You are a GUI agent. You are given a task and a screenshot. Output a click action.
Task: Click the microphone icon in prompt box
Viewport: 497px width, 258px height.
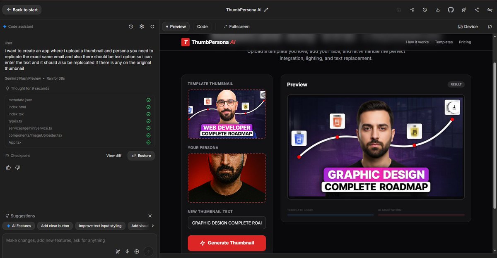coord(127,251)
